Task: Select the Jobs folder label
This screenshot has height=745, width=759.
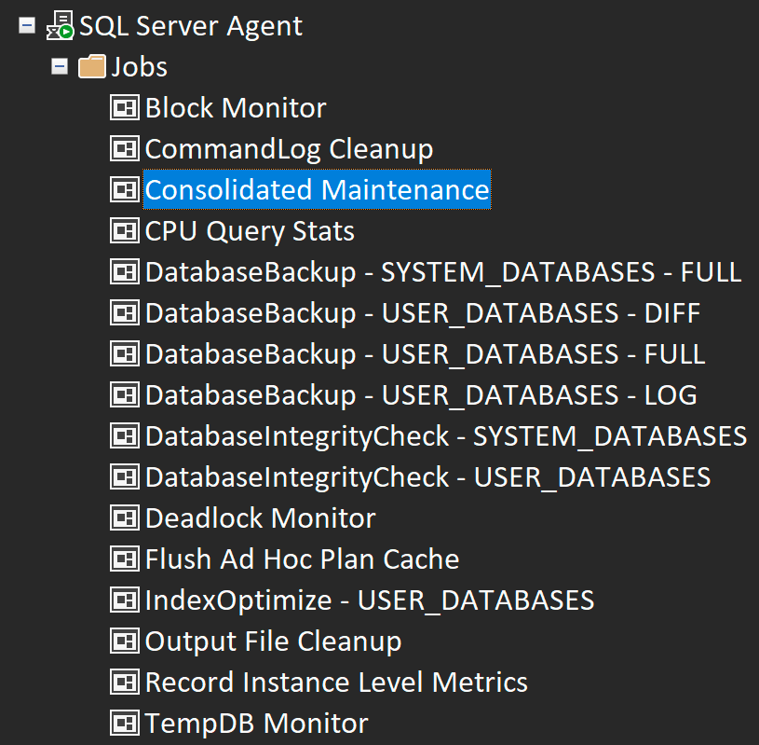Action: click(x=140, y=67)
